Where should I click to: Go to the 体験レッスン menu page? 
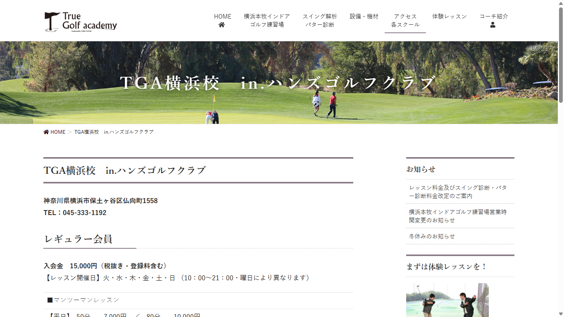click(450, 17)
